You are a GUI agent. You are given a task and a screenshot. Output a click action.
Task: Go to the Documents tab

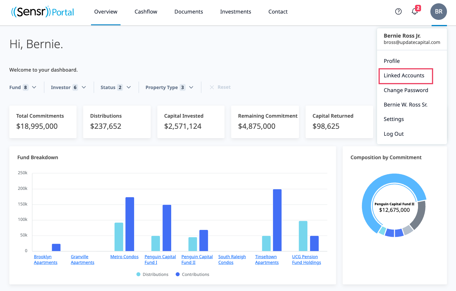pos(188,12)
